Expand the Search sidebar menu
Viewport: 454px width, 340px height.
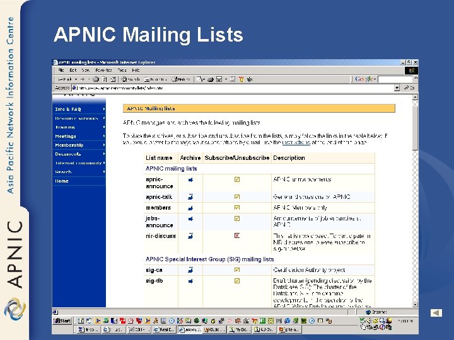point(79,172)
